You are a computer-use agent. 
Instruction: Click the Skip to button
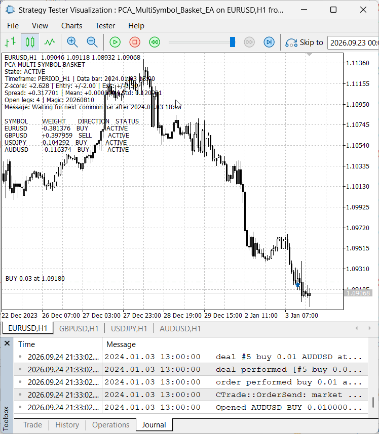point(304,42)
